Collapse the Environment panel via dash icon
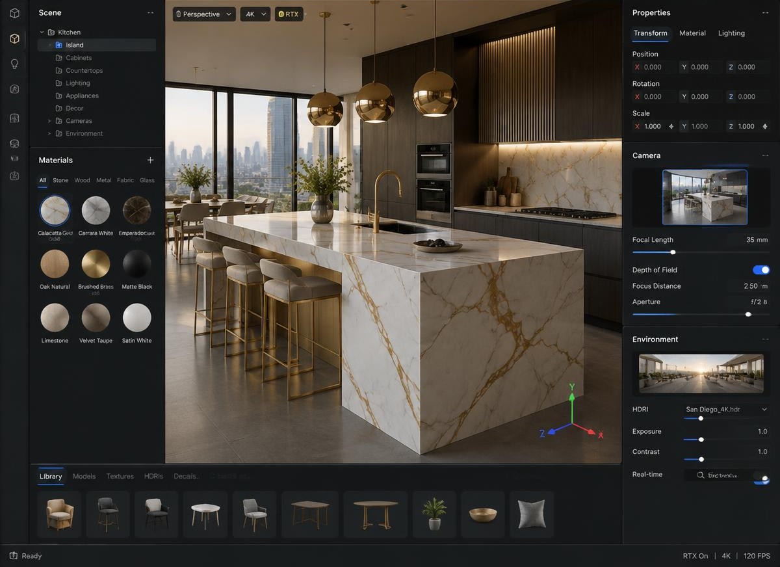Viewport: 780px width, 567px height. point(765,339)
